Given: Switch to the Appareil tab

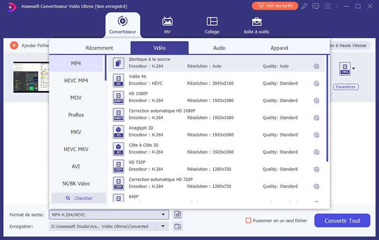Looking at the screenshot, I should tap(280, 48).
